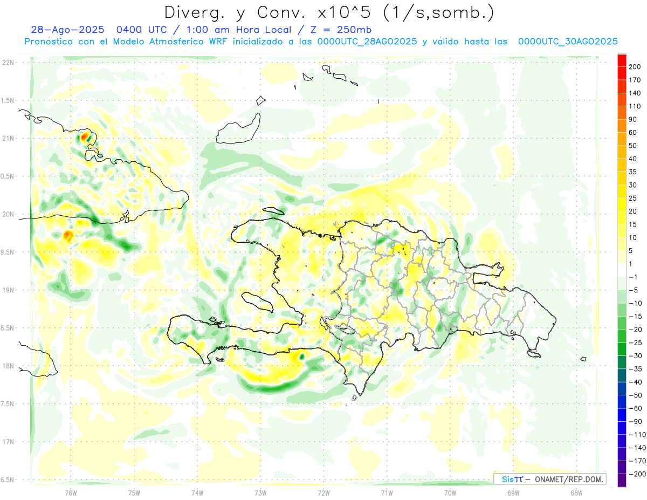Click the 'ONAMET/REP.DOM.' credit box
647x500 pixels.
549,479
